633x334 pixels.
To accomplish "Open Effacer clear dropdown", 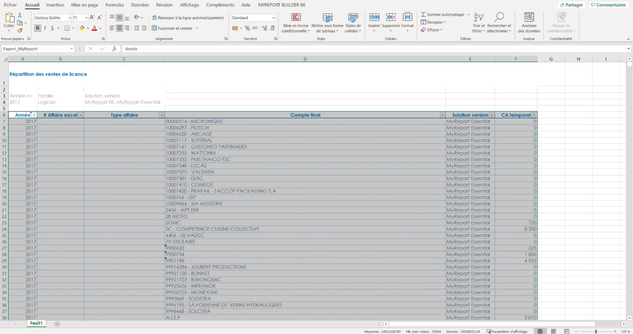I will [432, 30].
